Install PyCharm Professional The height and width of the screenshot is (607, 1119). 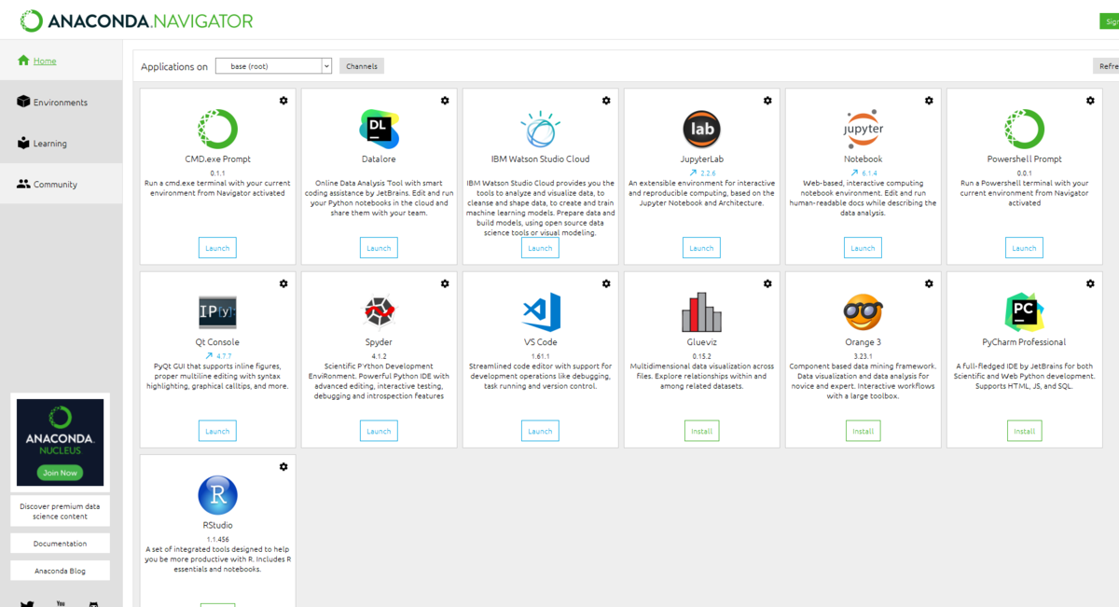[1024, 431]
